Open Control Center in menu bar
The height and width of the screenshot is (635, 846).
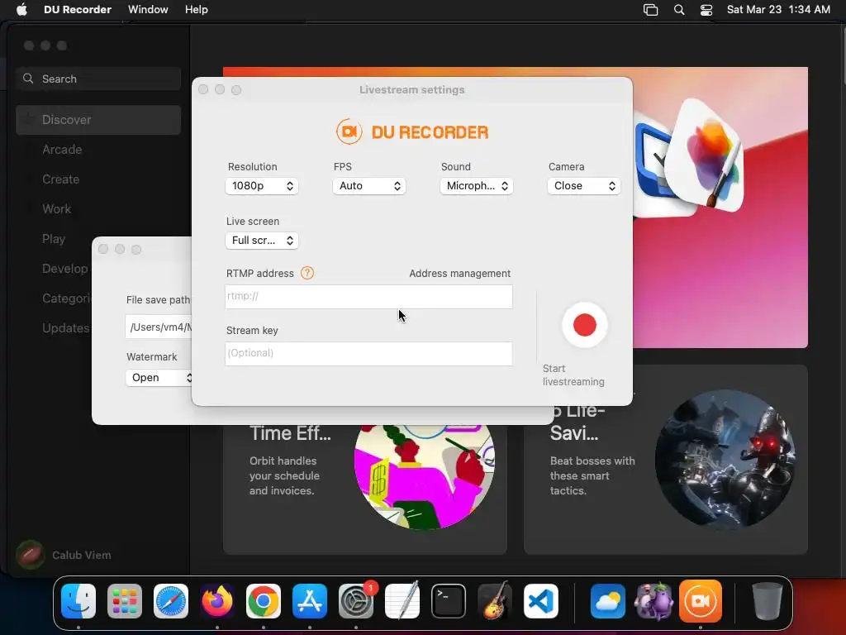coord(706,10)
